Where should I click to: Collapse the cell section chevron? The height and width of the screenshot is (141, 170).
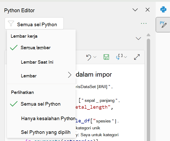(x=138, y=38)
